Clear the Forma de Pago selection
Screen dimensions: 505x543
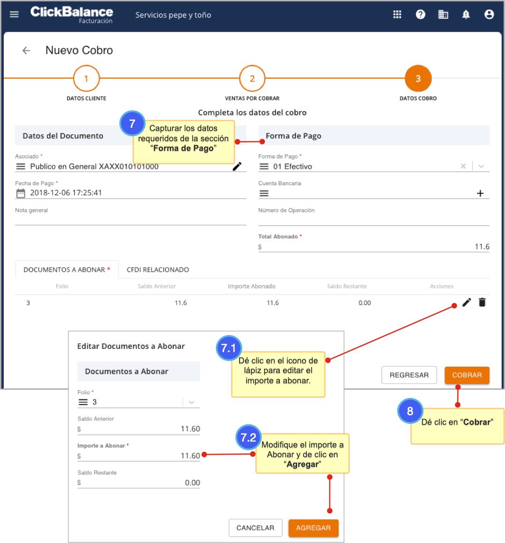pyautogui.click(x=463, y=167)
